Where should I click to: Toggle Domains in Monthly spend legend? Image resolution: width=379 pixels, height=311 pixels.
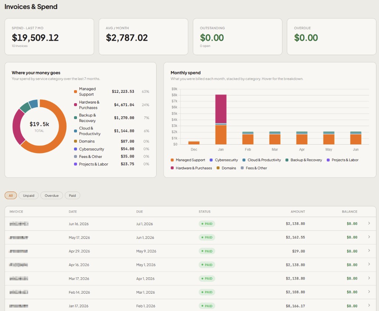coord(226,168)
